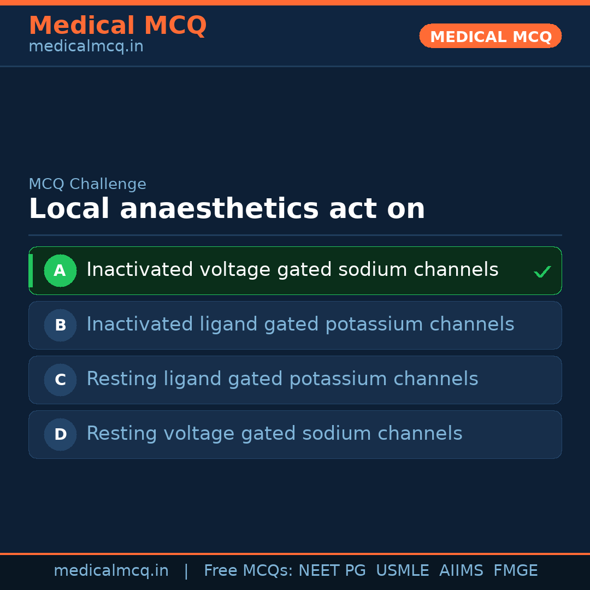Click the question heading Local anaesthetics act on
Viewport: 590px width, 590px height.
(x=227, y=209)
